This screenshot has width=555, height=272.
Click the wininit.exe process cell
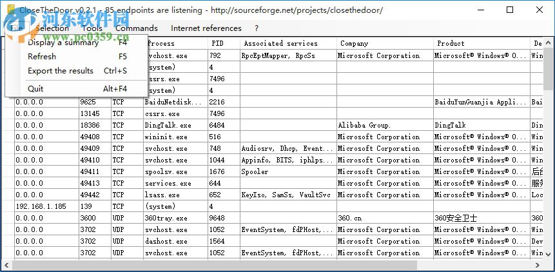pyautogui.click(x=176, y=137)
